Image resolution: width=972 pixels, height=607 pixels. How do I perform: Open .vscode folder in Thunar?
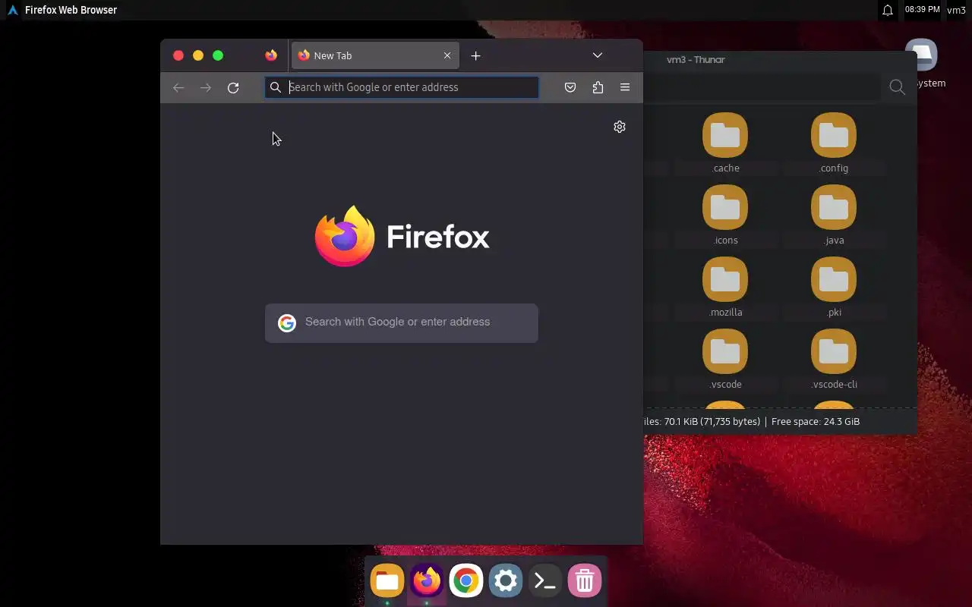pos(725,360)
